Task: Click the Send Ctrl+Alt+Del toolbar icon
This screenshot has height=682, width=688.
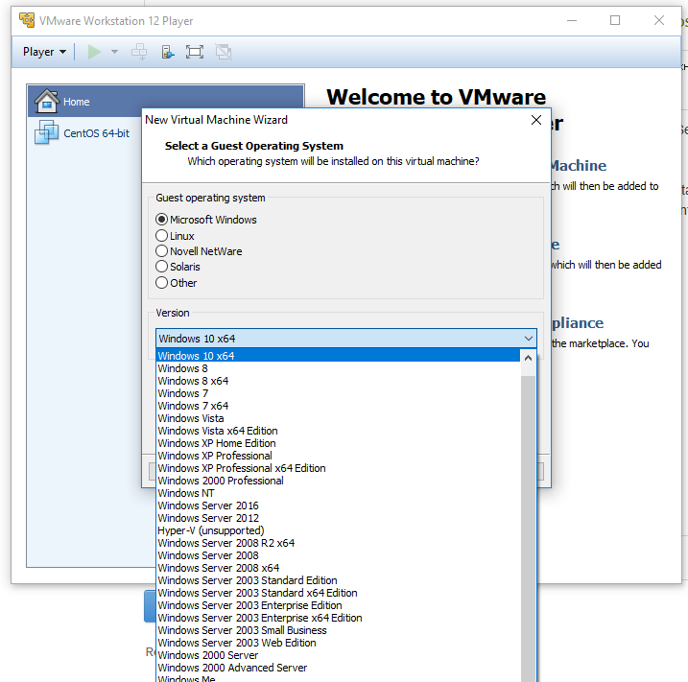Action: point(139,52)
